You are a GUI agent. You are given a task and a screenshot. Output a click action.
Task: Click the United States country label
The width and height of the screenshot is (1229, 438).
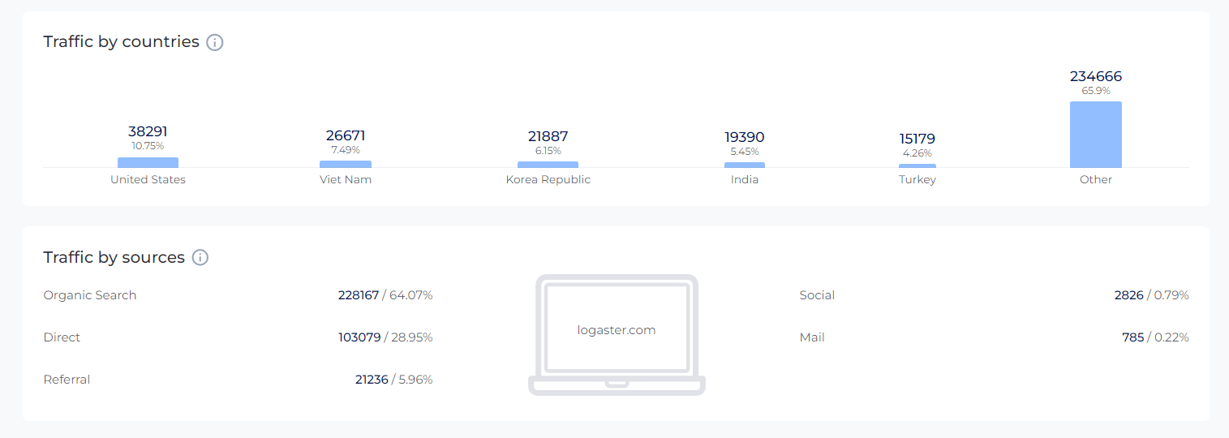pos(148,179)
